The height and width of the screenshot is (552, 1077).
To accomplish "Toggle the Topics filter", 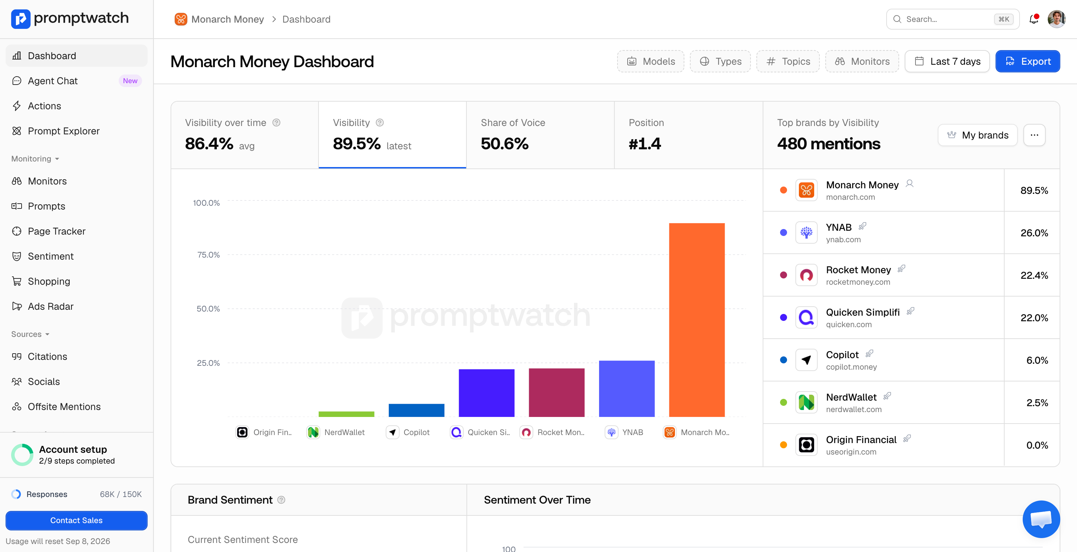I will pos(788,62).
